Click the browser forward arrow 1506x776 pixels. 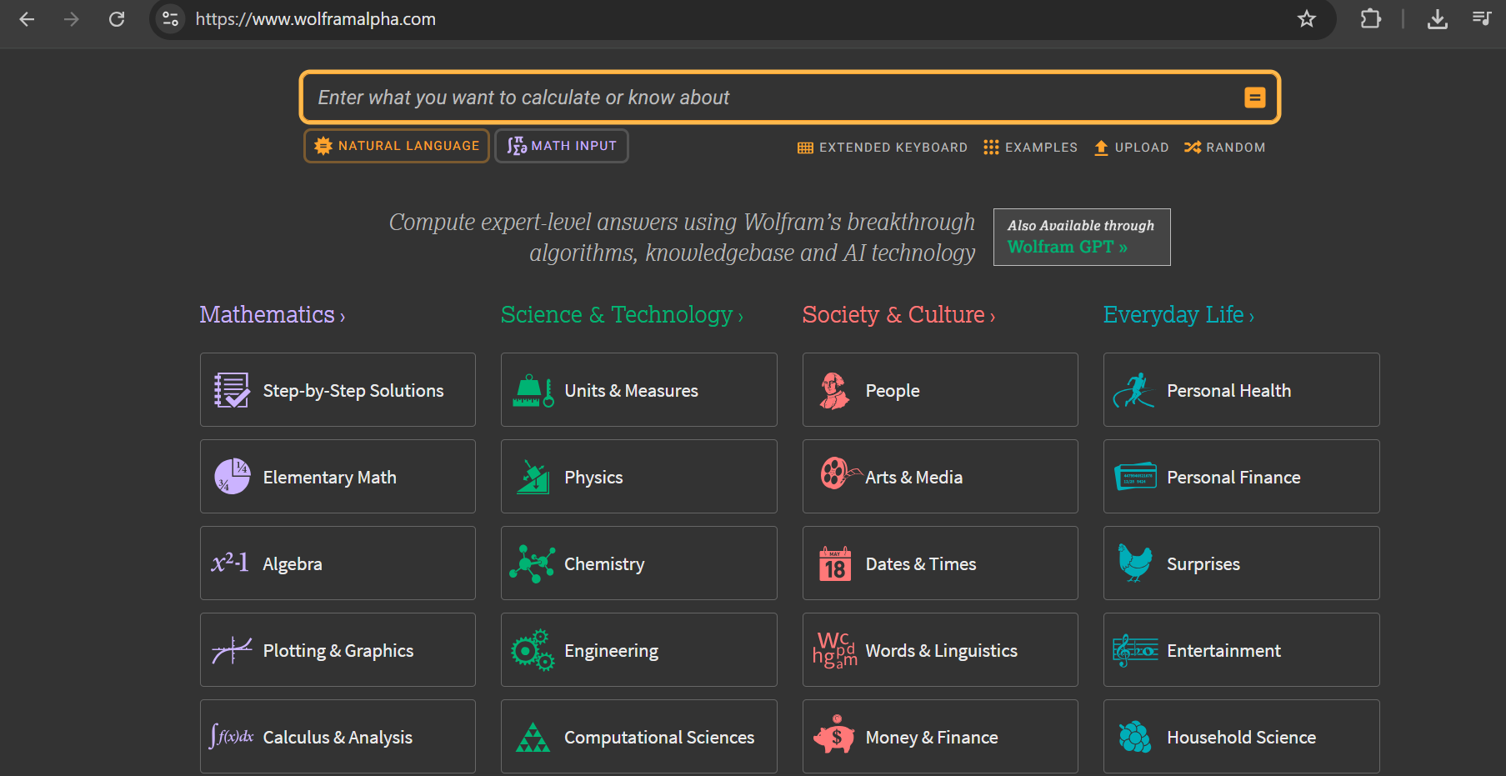tap(72, 19)
